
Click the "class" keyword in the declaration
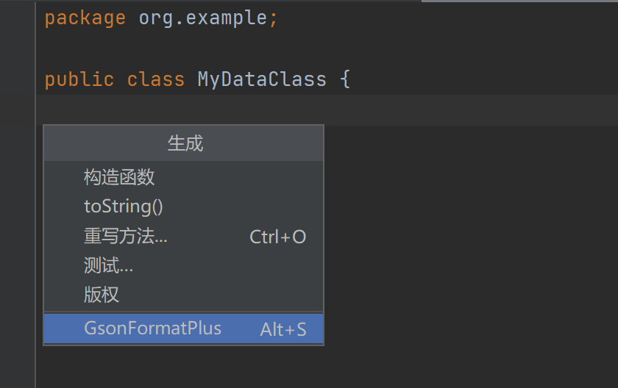click(155, 79)
